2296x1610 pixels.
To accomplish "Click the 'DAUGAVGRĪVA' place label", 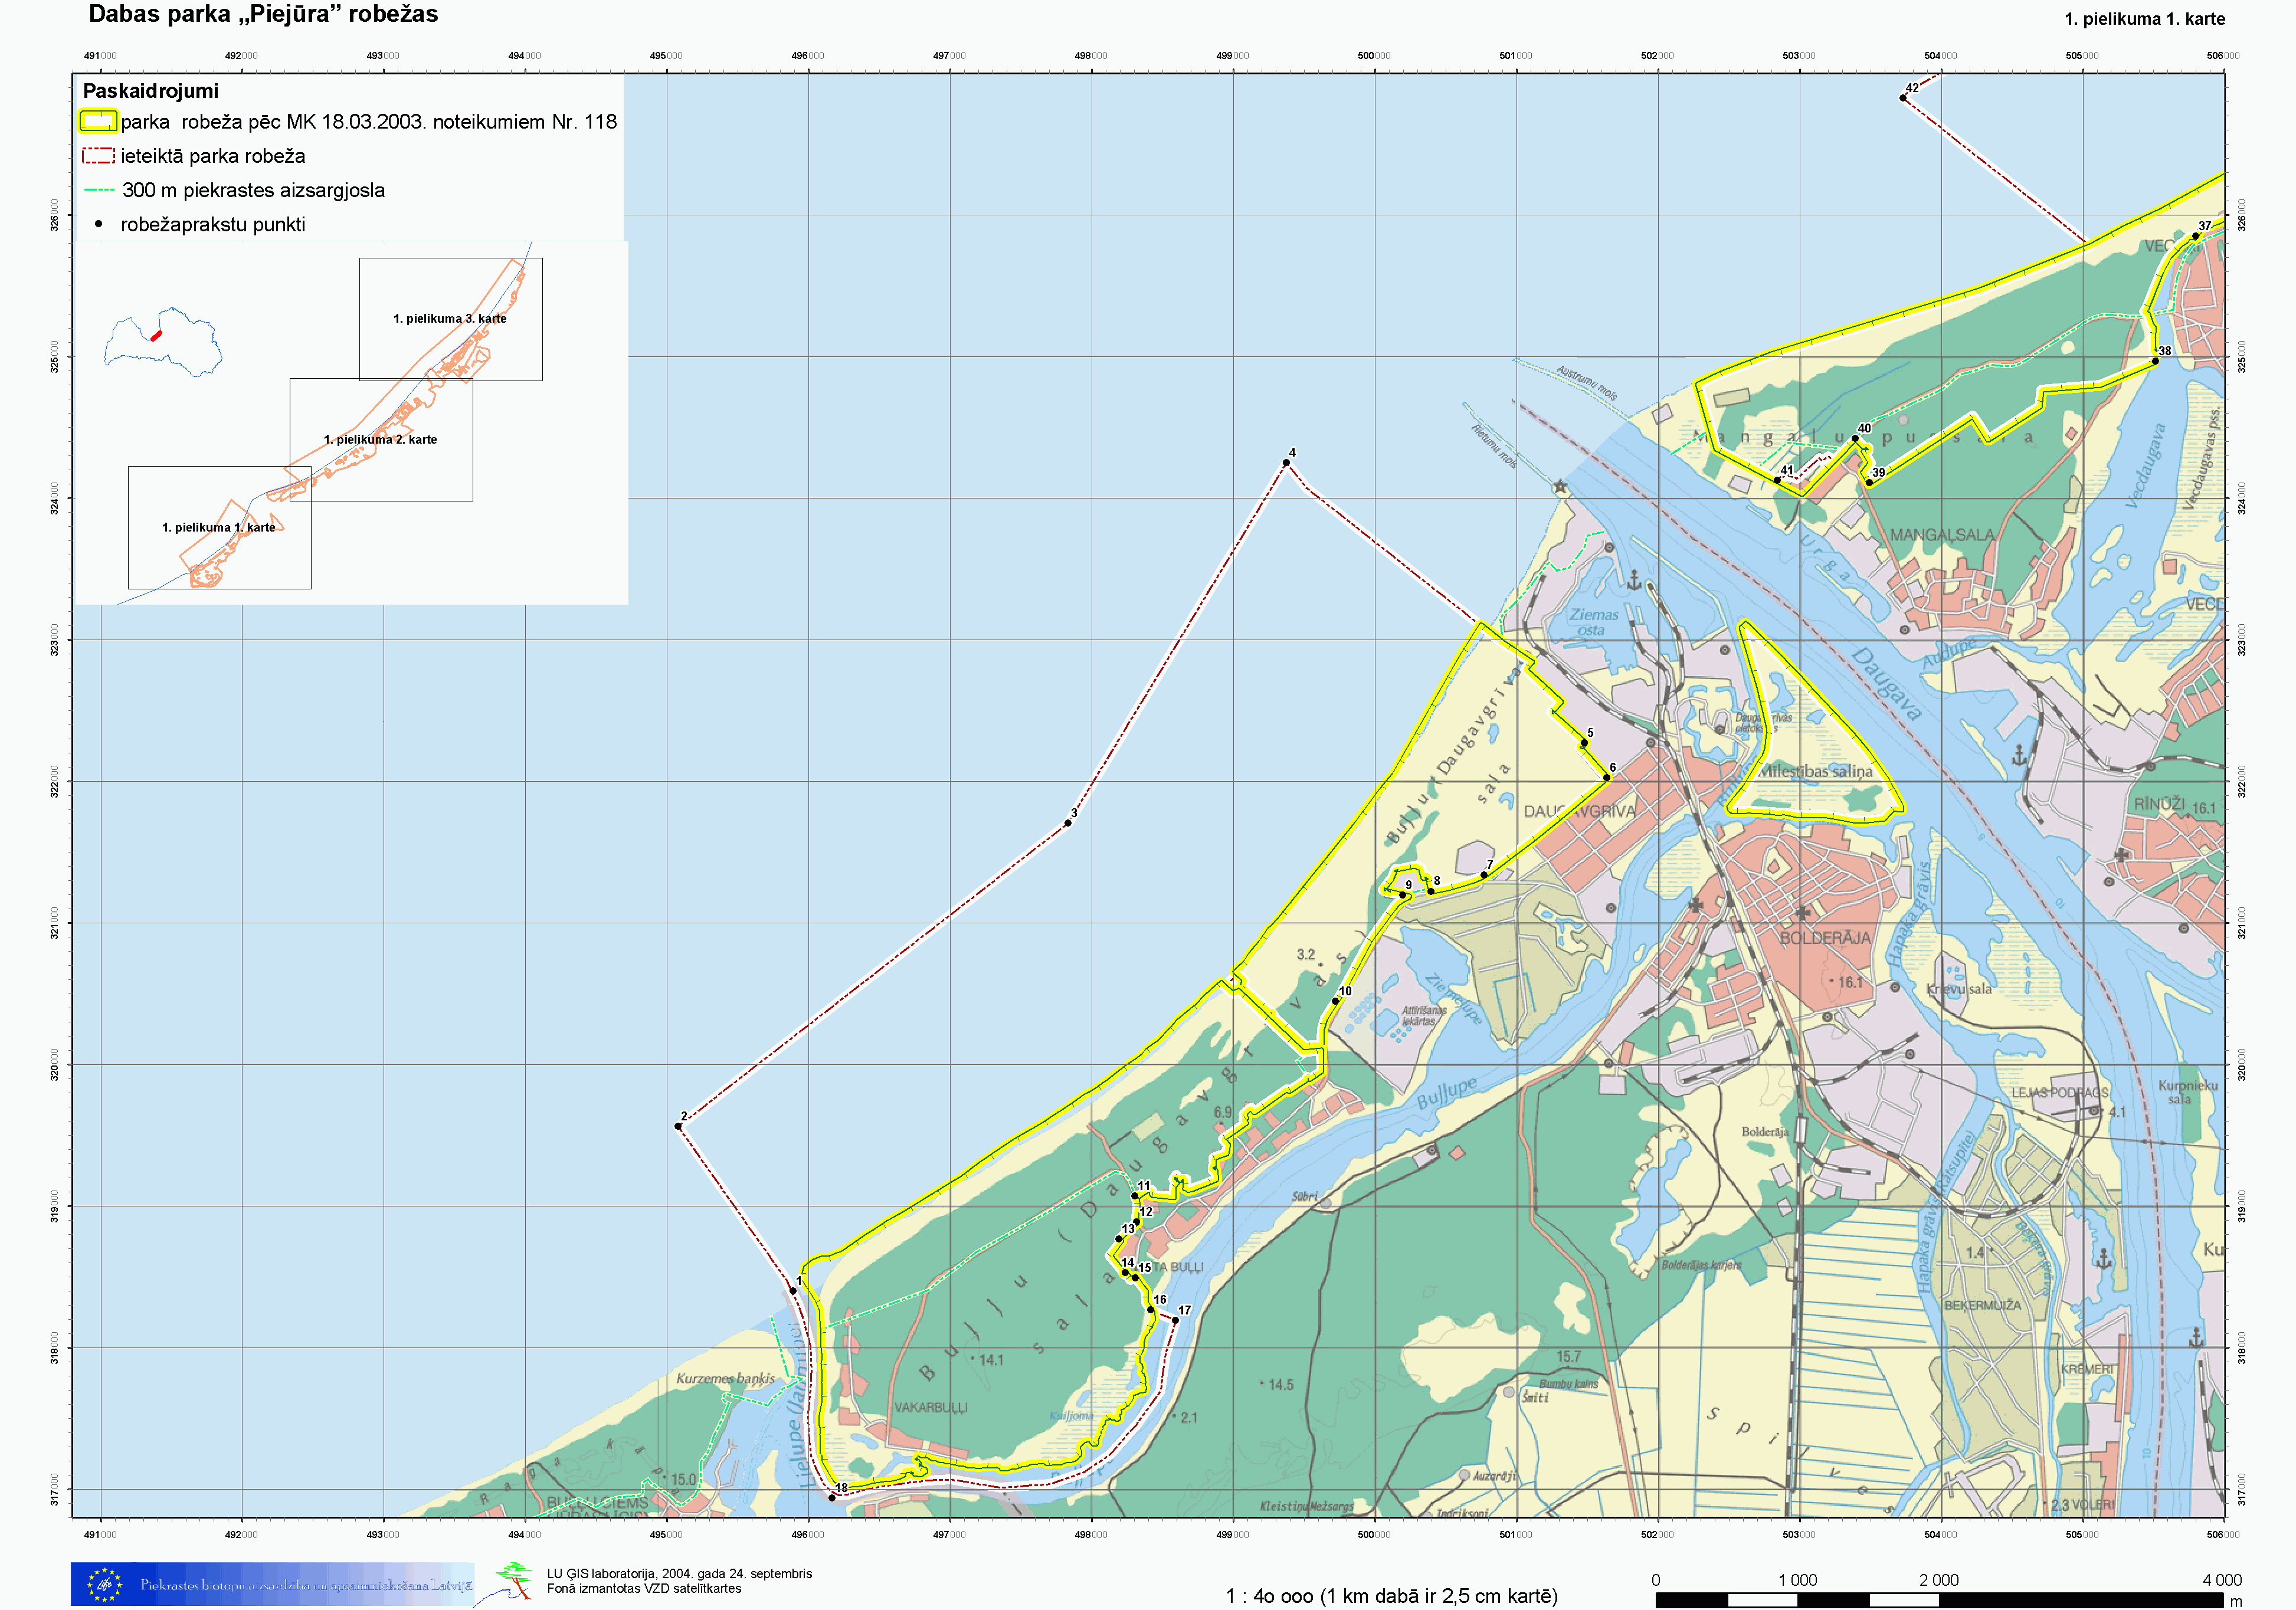I will 1580,811.
